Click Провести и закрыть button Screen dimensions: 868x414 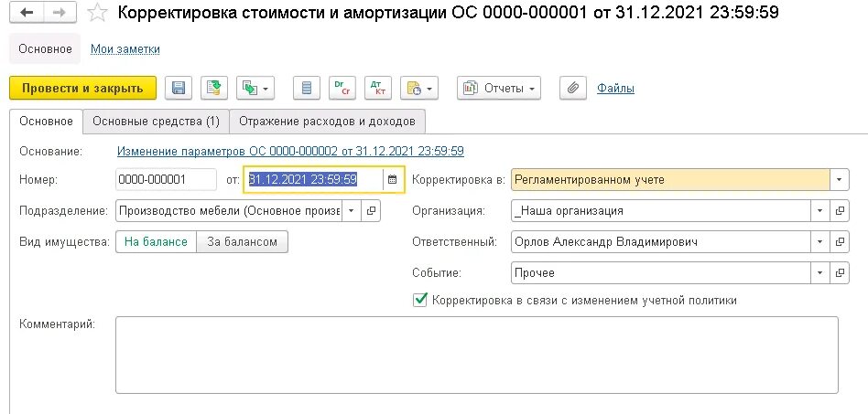[x=82, y=88]
